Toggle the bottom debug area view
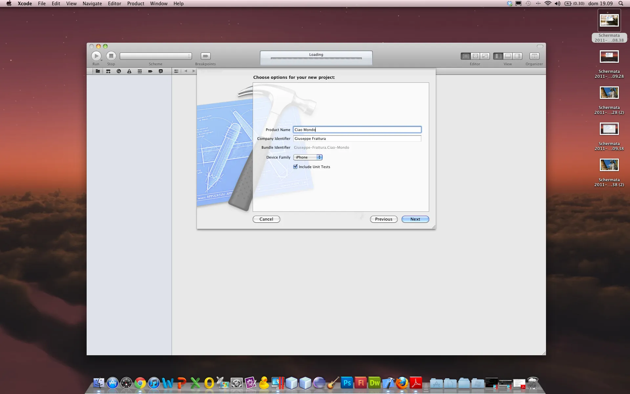This screenshot has height=394, width=630. (508, 56)
